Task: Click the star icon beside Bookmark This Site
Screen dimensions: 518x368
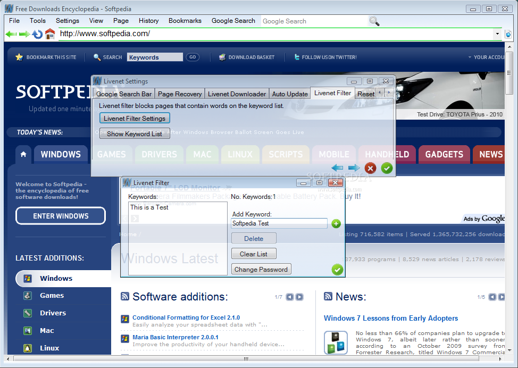Action: [19, 57]
